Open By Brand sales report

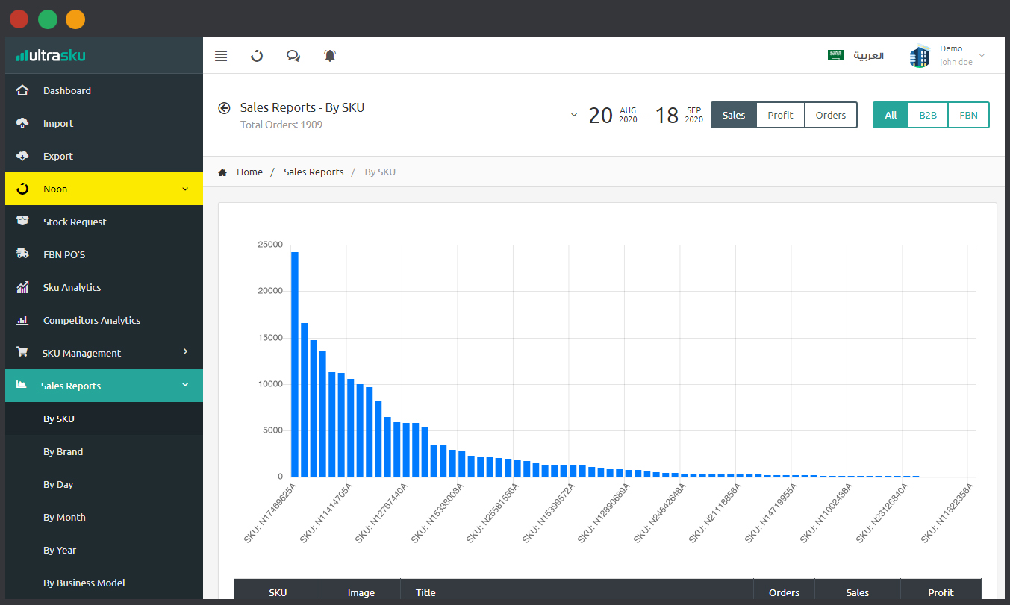pyautogui.click(x=63, y=452)
